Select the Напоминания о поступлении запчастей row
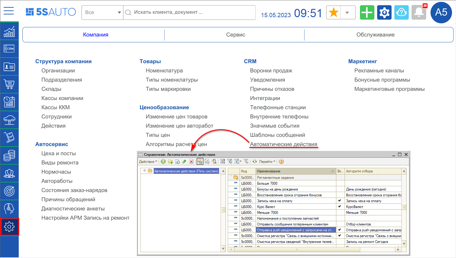Viewport: 456px width, 258px height. (315, 218)
